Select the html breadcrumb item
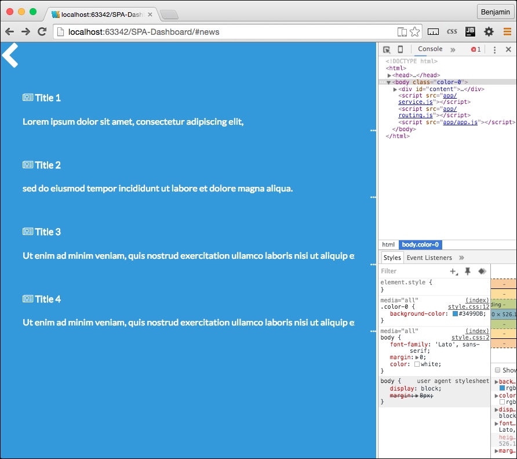Viewport: 517px width, 459px height. [388, 244]
